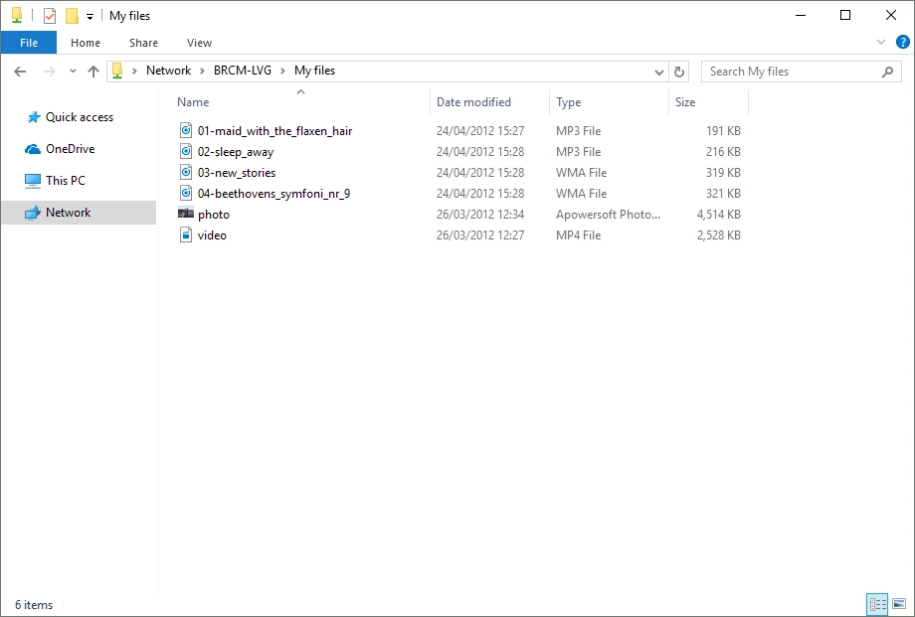Select file name 01-maid_with_the_flaxen_hair
This screenshot has height=617, width=915.
[x=274, y=131]
